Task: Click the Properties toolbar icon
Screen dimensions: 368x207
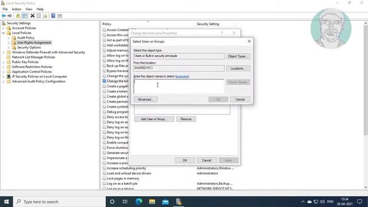Action: (39, 16)
